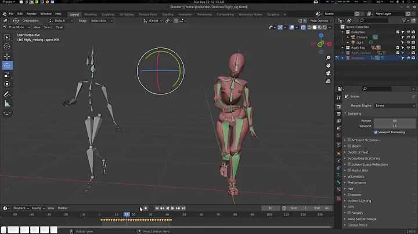Screen dimensions: 418x234
Task: Select the Annotate tool
Action: coord(7,94)
